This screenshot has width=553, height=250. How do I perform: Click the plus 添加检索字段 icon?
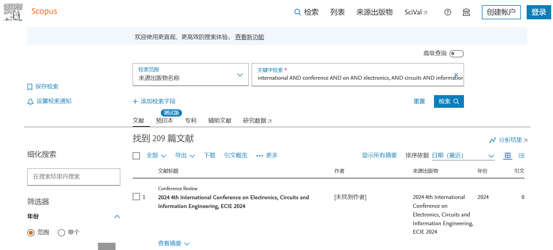click(x=135, y=101)
